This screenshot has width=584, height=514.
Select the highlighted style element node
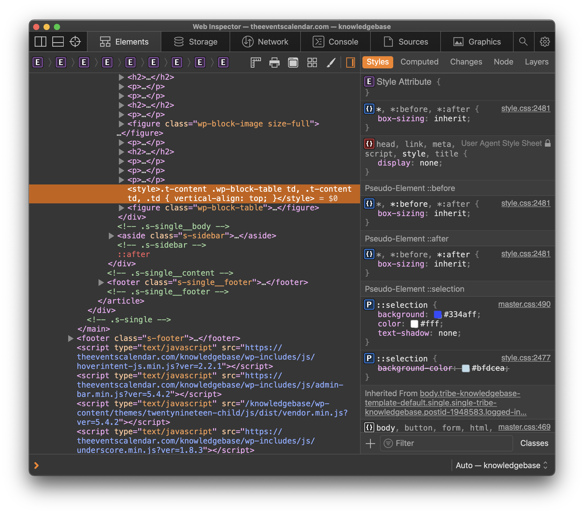[195, 194]
